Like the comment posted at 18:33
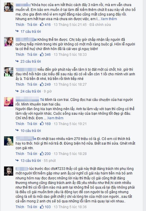 pyautogui.click(x=20, y=55)
